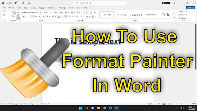
Task: Expand the Paste options arrow
Action: pyautogui.click(x=13, y=18)
